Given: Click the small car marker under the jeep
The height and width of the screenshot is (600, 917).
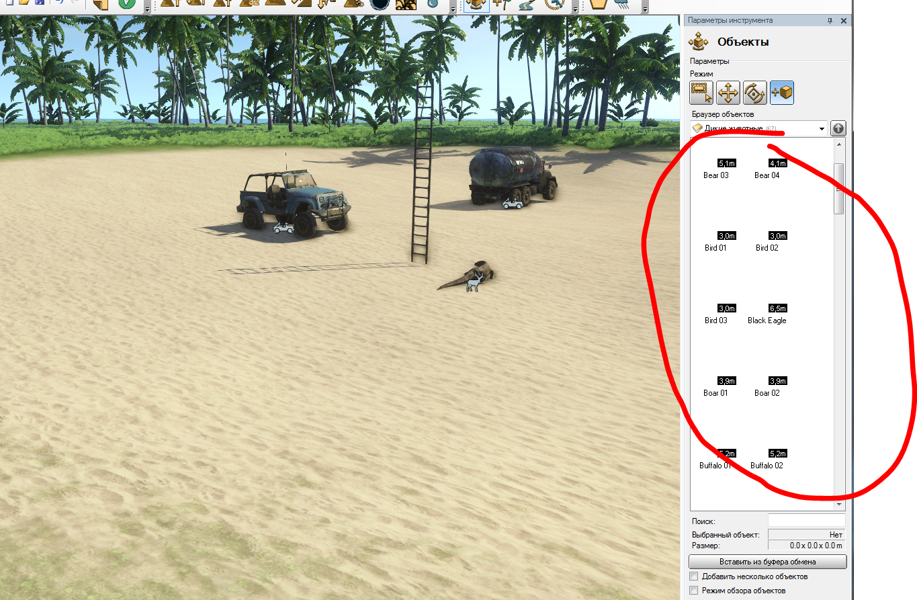Looking at the screenshot, I should pos(284,228).
